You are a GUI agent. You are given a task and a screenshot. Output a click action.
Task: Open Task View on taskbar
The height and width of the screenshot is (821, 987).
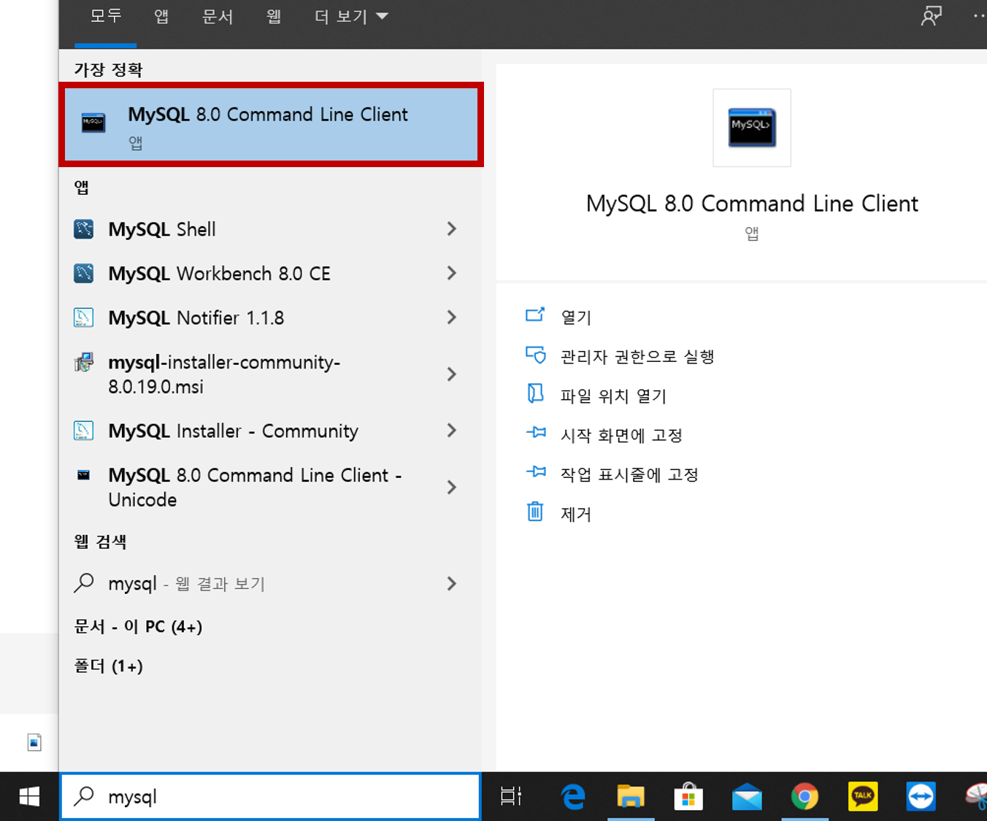coord(511,796)
